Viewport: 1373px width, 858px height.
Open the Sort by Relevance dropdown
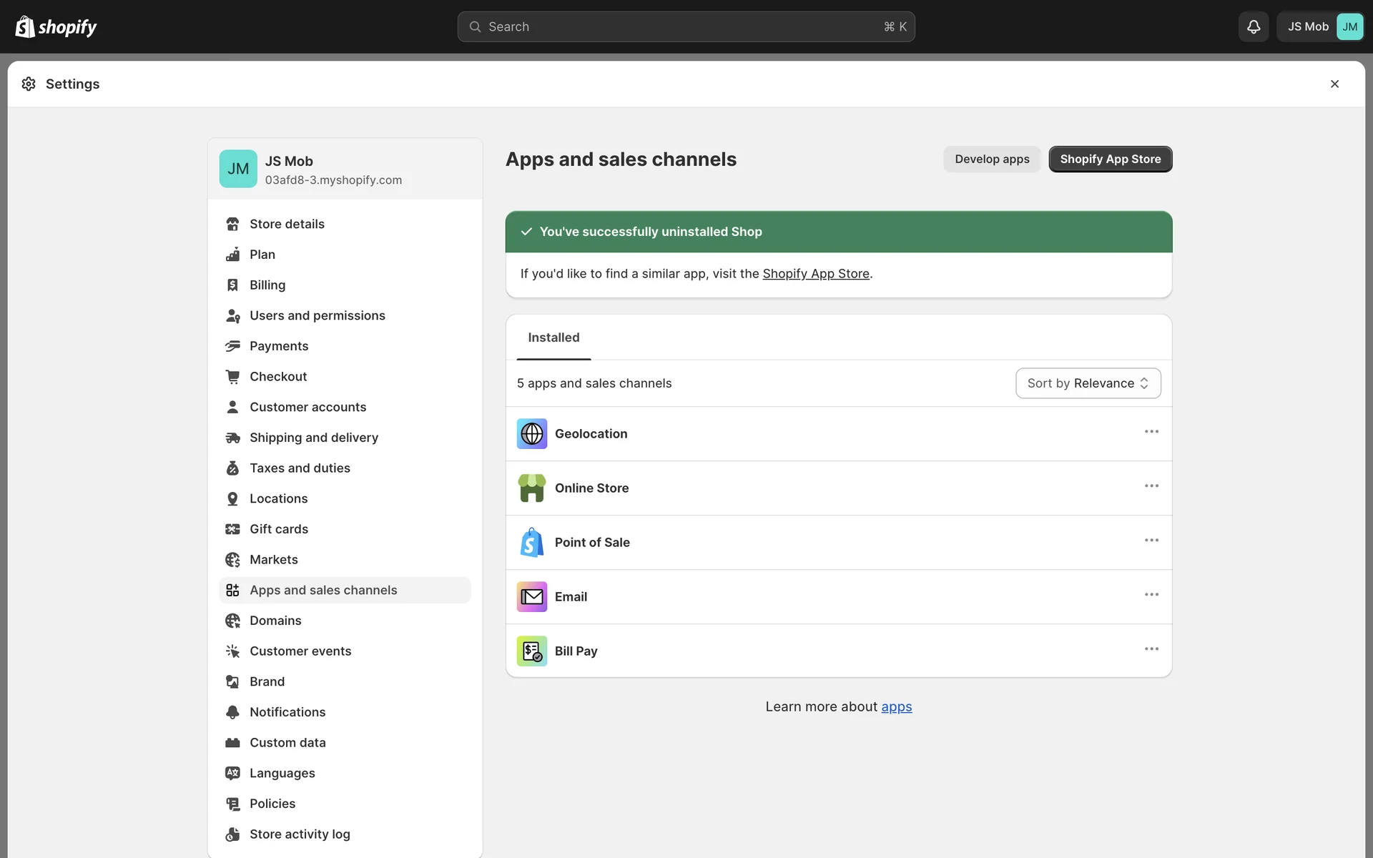coord(1088,383)
